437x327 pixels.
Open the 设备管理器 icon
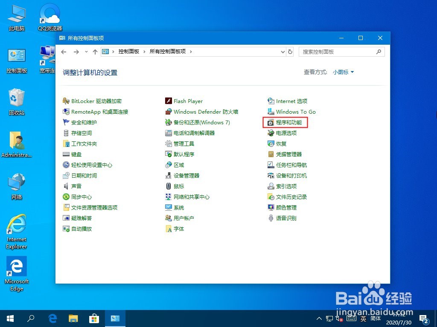[x=168, y=175]
